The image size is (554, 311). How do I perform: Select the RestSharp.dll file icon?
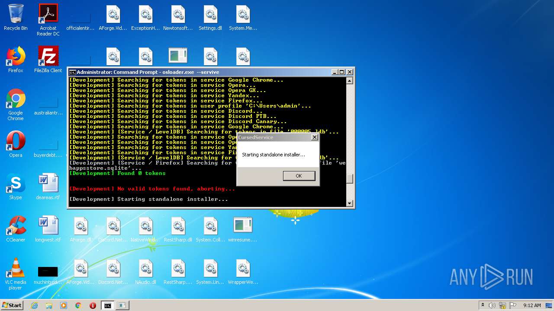(x=178, y=229)
